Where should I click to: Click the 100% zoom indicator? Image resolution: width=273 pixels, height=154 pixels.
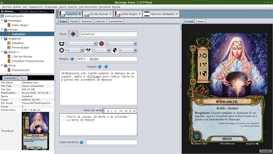(265, 151)
